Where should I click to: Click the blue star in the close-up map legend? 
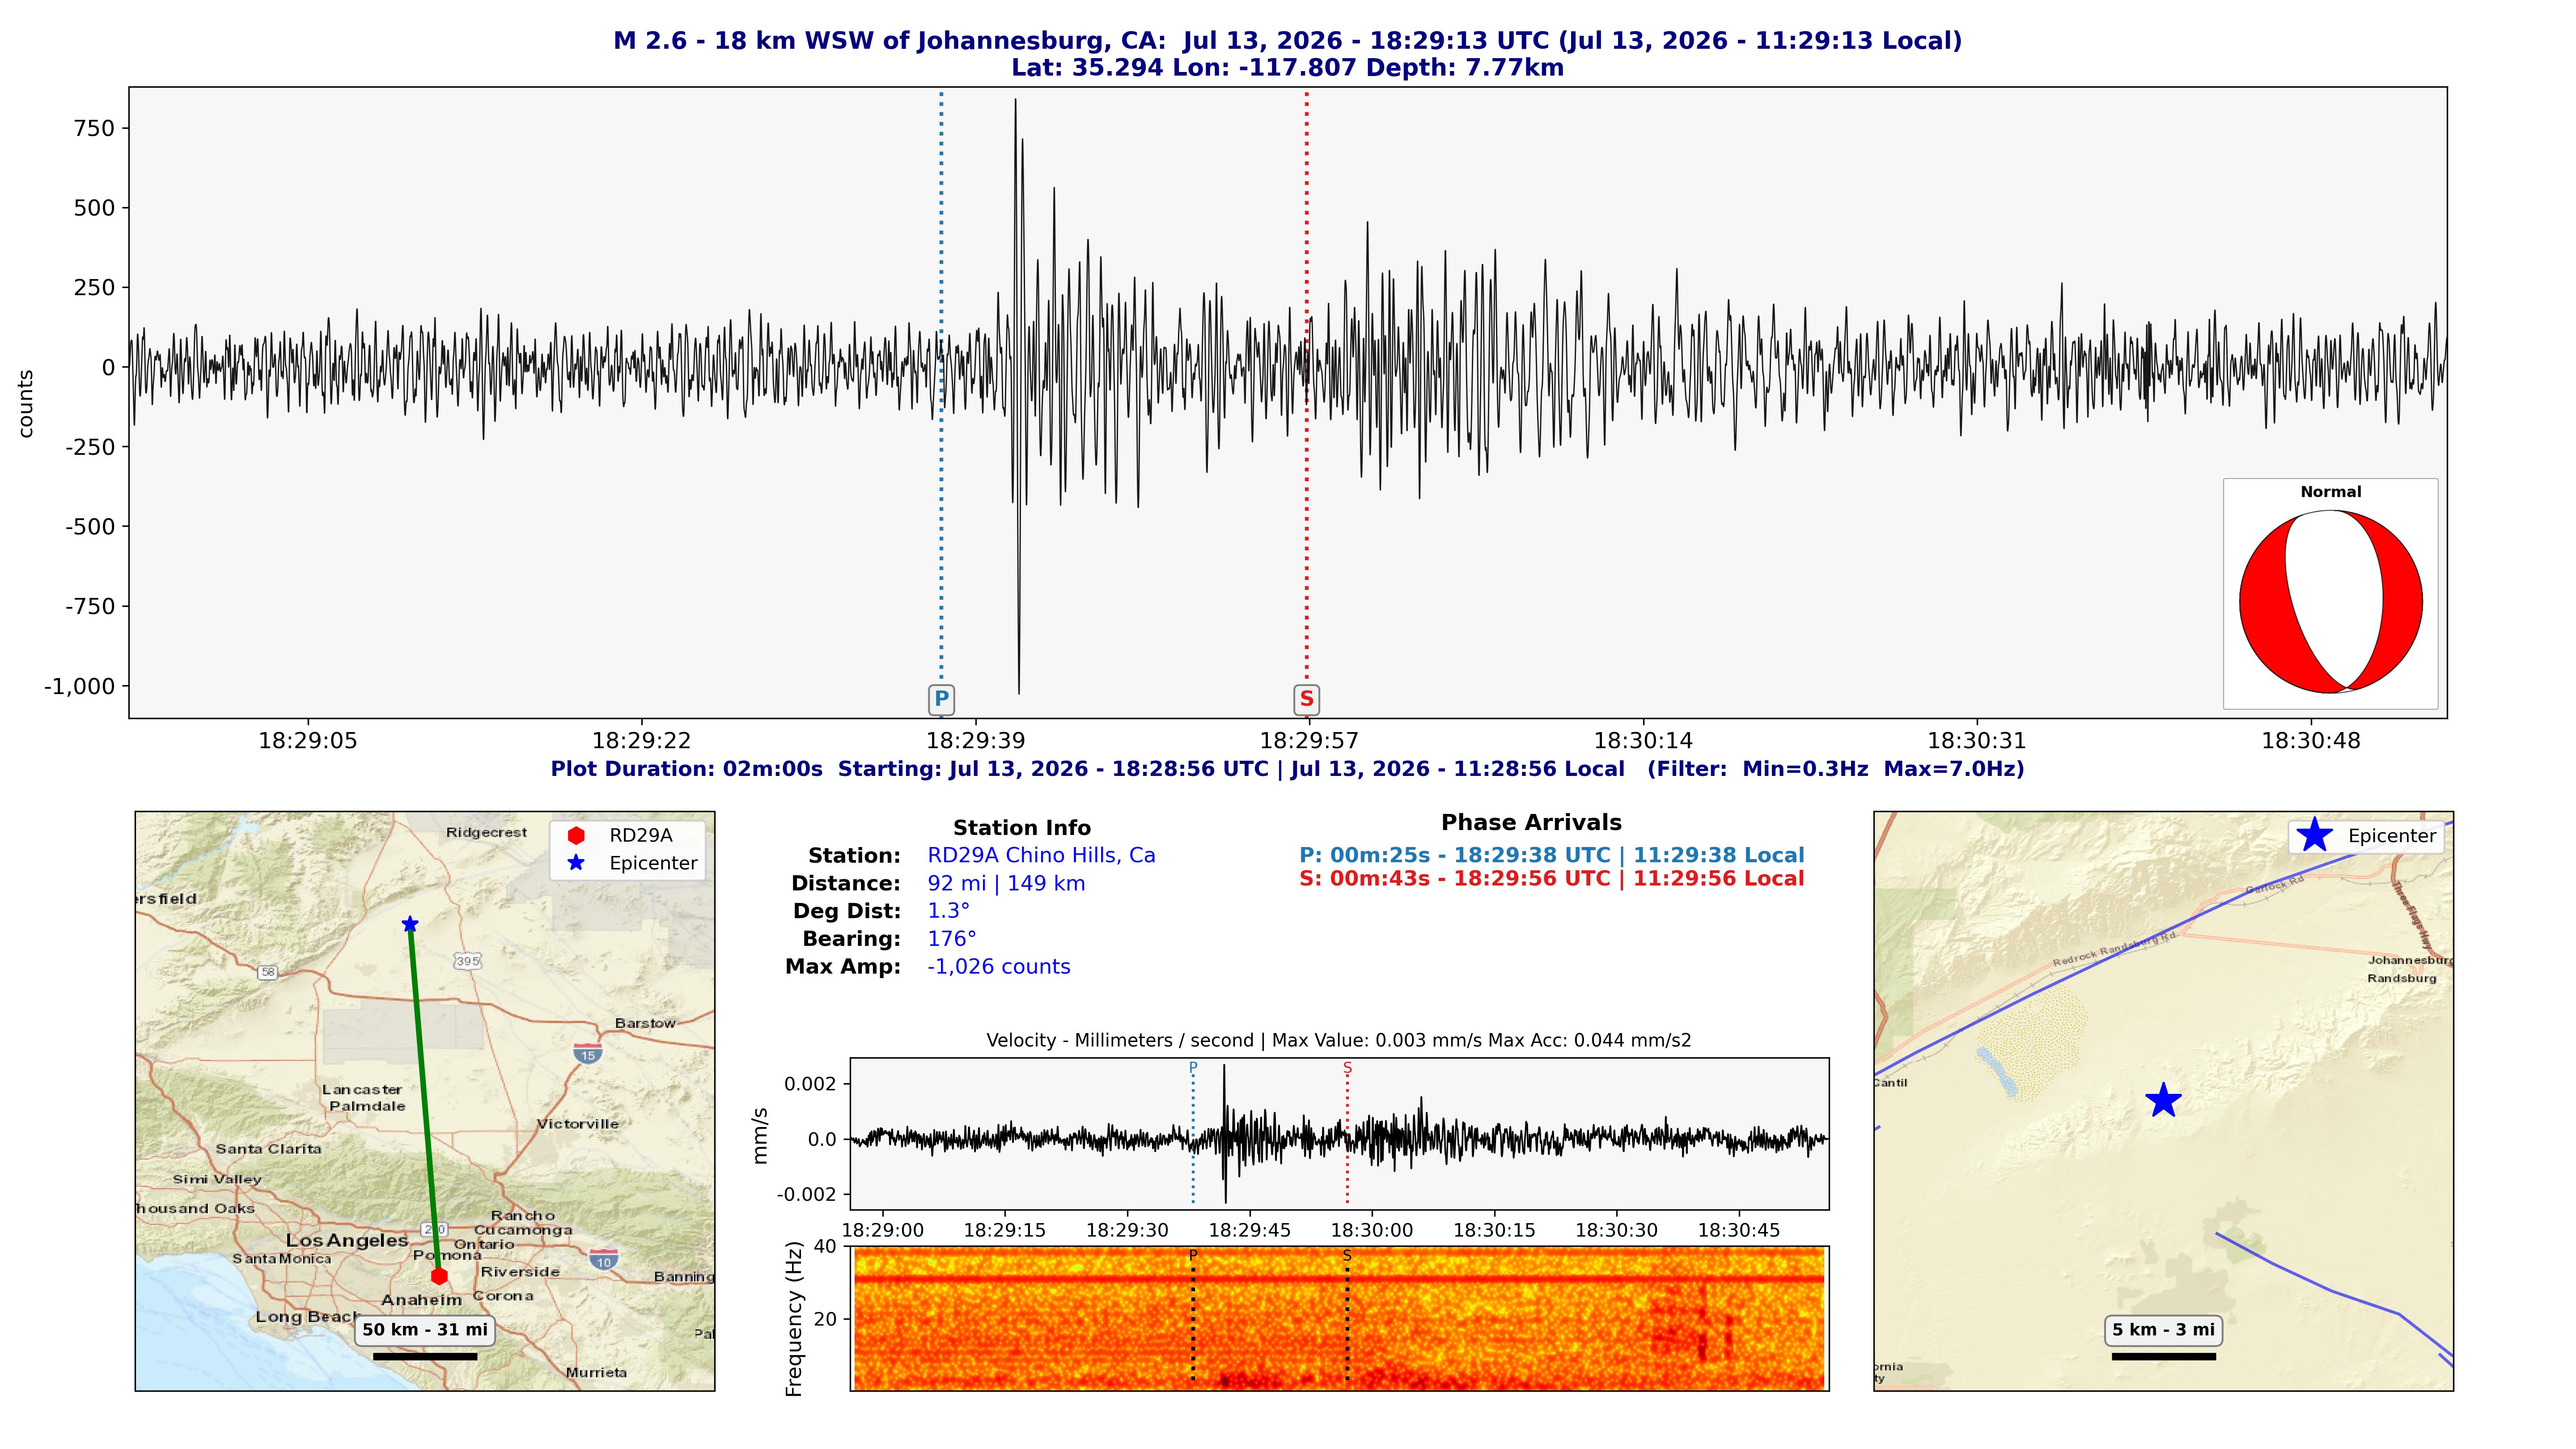coord(2314,835)
